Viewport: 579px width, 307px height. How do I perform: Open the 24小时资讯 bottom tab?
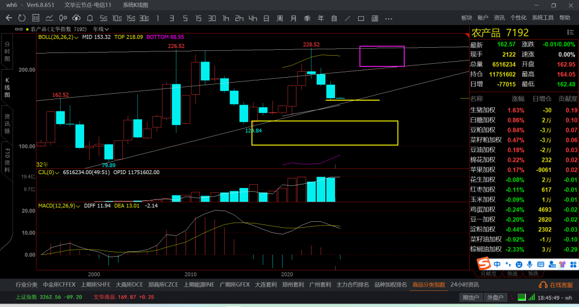(464, 285)
